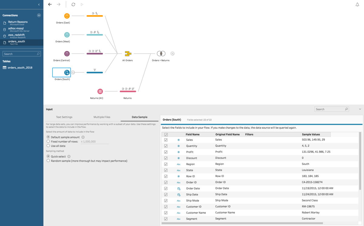364x226 pixels.
Task: Change the Order Date field date type icon
Action: (179, 188)
